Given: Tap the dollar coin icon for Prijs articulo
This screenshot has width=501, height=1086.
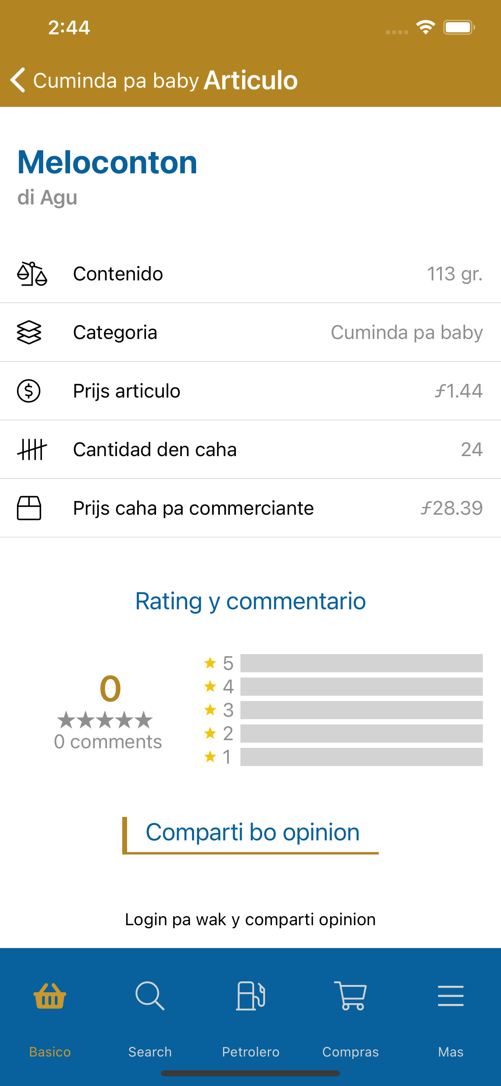Looking at the screenshot, I should [29, 391].
